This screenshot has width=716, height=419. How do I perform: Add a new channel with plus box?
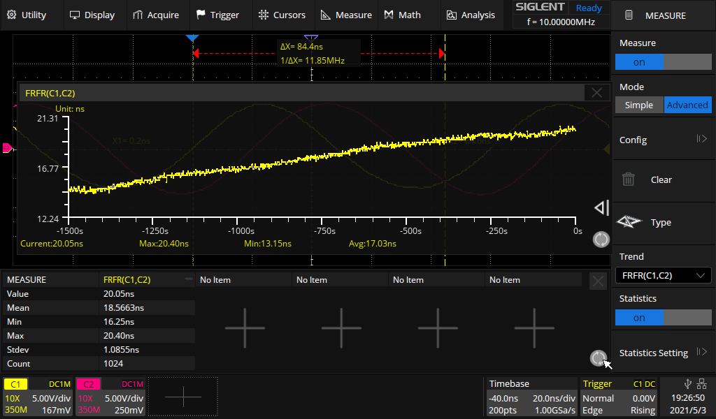pyautogui.click(x=183, y=397)
